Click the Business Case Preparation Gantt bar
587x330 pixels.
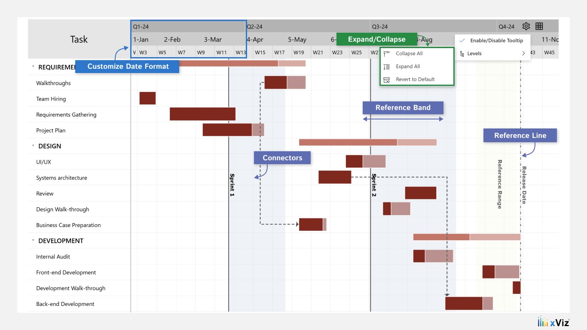pos(312,224)
